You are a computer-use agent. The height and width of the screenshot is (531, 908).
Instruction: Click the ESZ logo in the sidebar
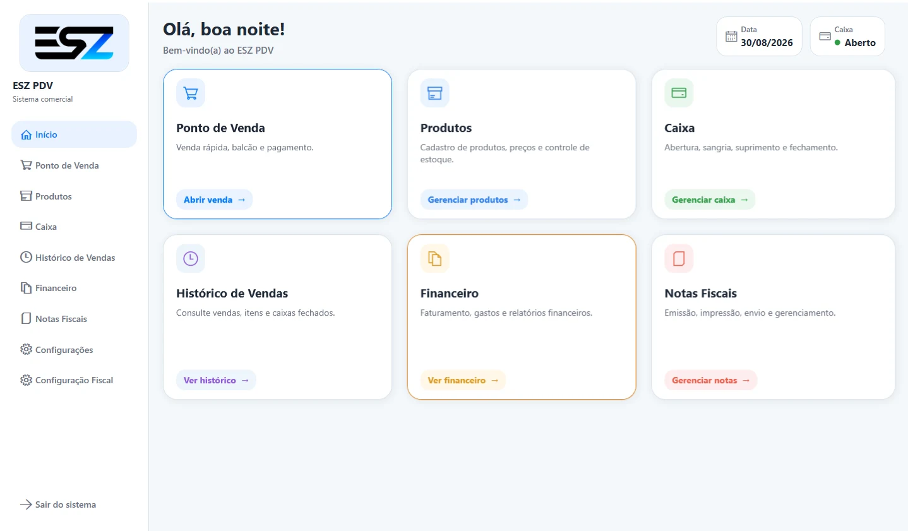[x=75, y=43]
